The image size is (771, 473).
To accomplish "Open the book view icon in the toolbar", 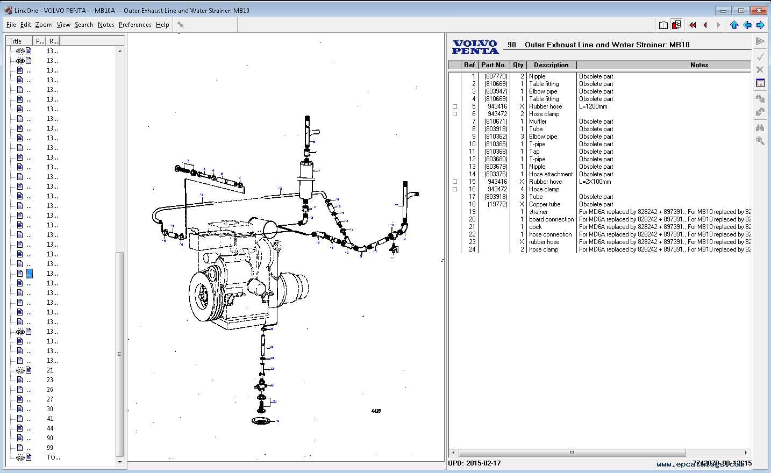I will tap(663, 25).
